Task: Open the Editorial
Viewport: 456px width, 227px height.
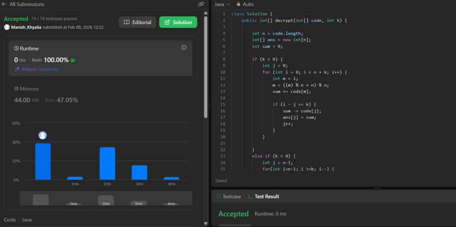Action: 138,22
